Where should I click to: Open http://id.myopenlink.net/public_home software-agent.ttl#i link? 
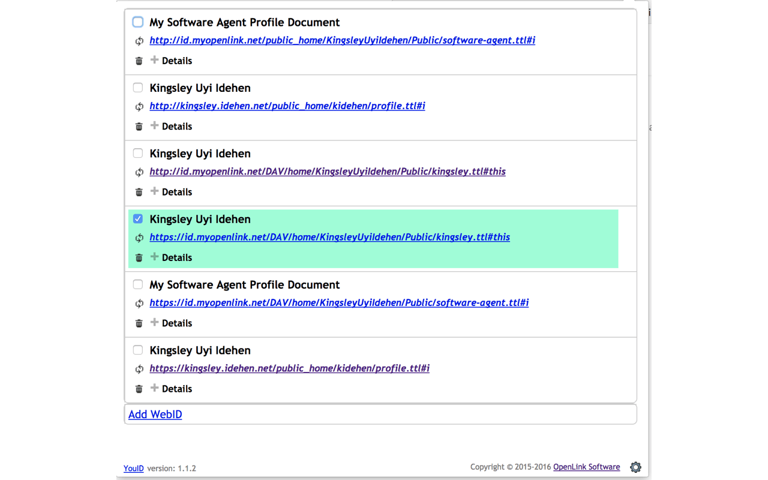coord(343,40)
